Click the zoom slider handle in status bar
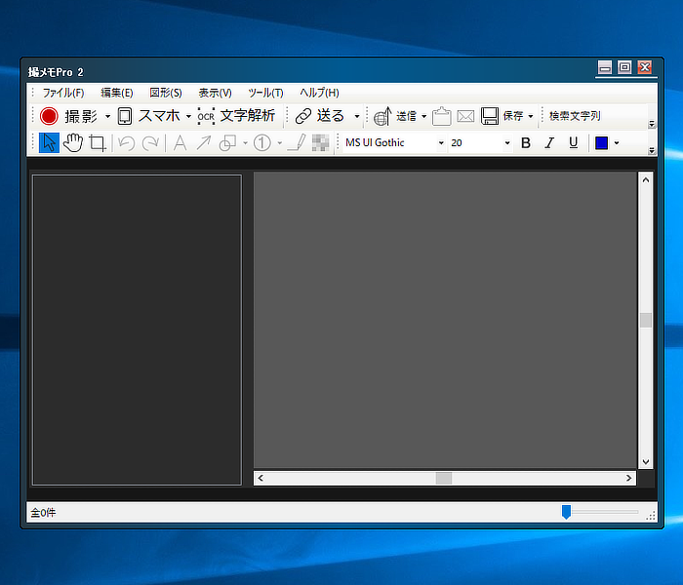This screenshot has width=683, height=585. pos(566,512)
